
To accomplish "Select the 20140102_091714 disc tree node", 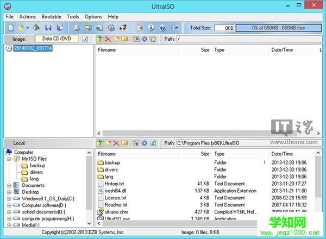I will (x=33, y=48).
